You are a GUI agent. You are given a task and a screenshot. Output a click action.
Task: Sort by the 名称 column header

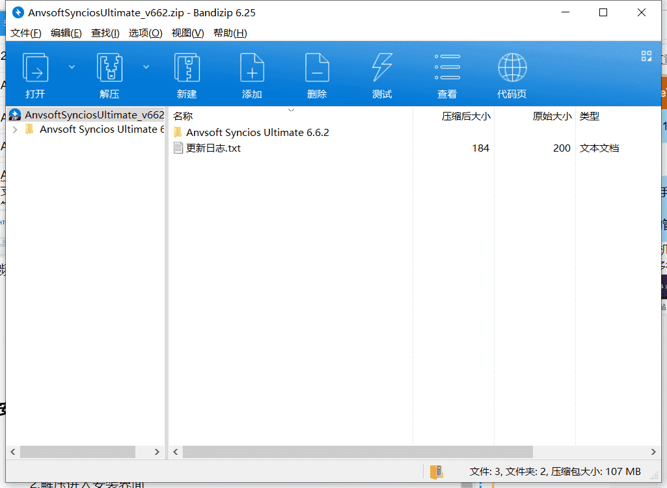click(x=184, y=116)
